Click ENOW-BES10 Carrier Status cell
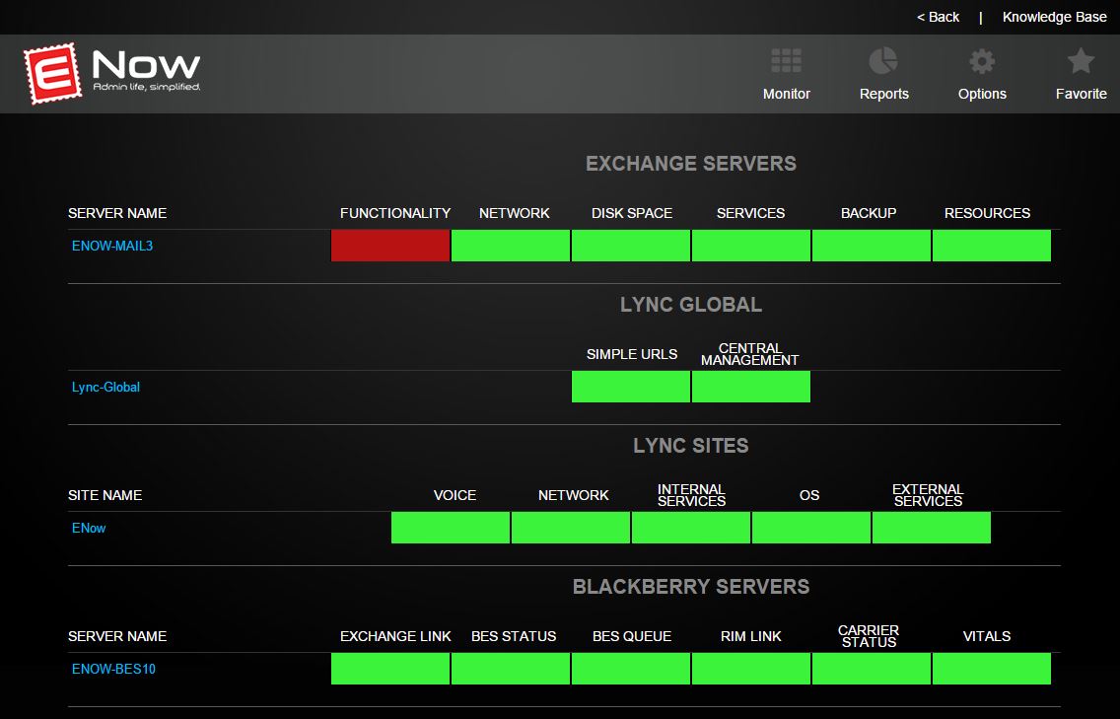Viewport: 1120px width, 719px height. point(872,669)
